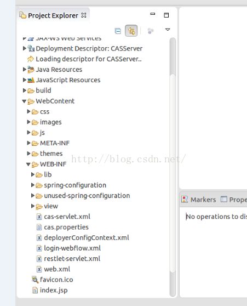Expand the build folder
This screenshot has height=306, width=247.
[24, 90]
